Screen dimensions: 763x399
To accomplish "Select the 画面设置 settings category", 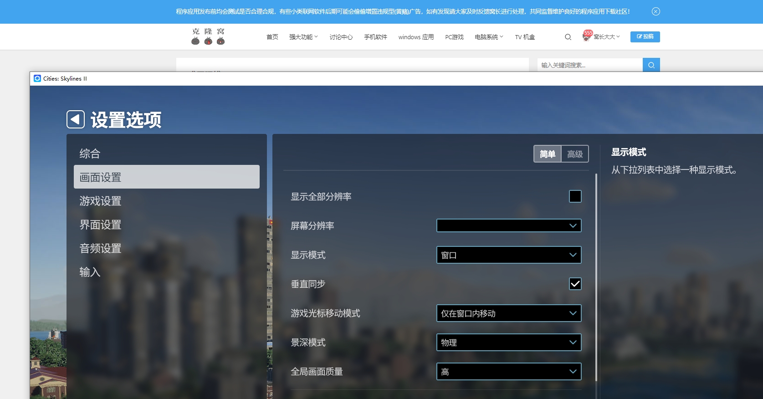I will coord(167,177).
